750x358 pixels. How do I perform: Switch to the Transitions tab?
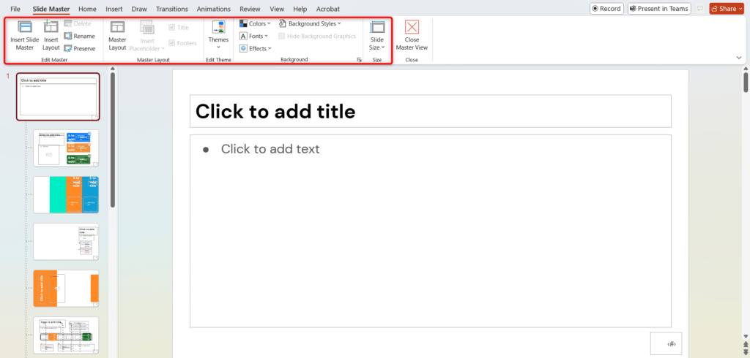coord(172,9)
